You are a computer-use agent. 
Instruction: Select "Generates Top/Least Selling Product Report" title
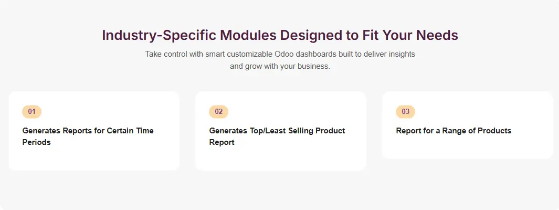coord(277,136)
